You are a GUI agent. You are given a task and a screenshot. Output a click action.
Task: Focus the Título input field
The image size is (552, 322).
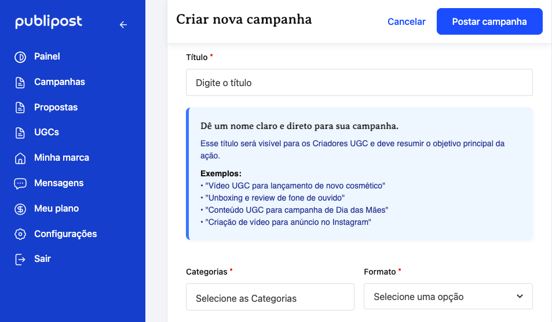click(359, 83)
